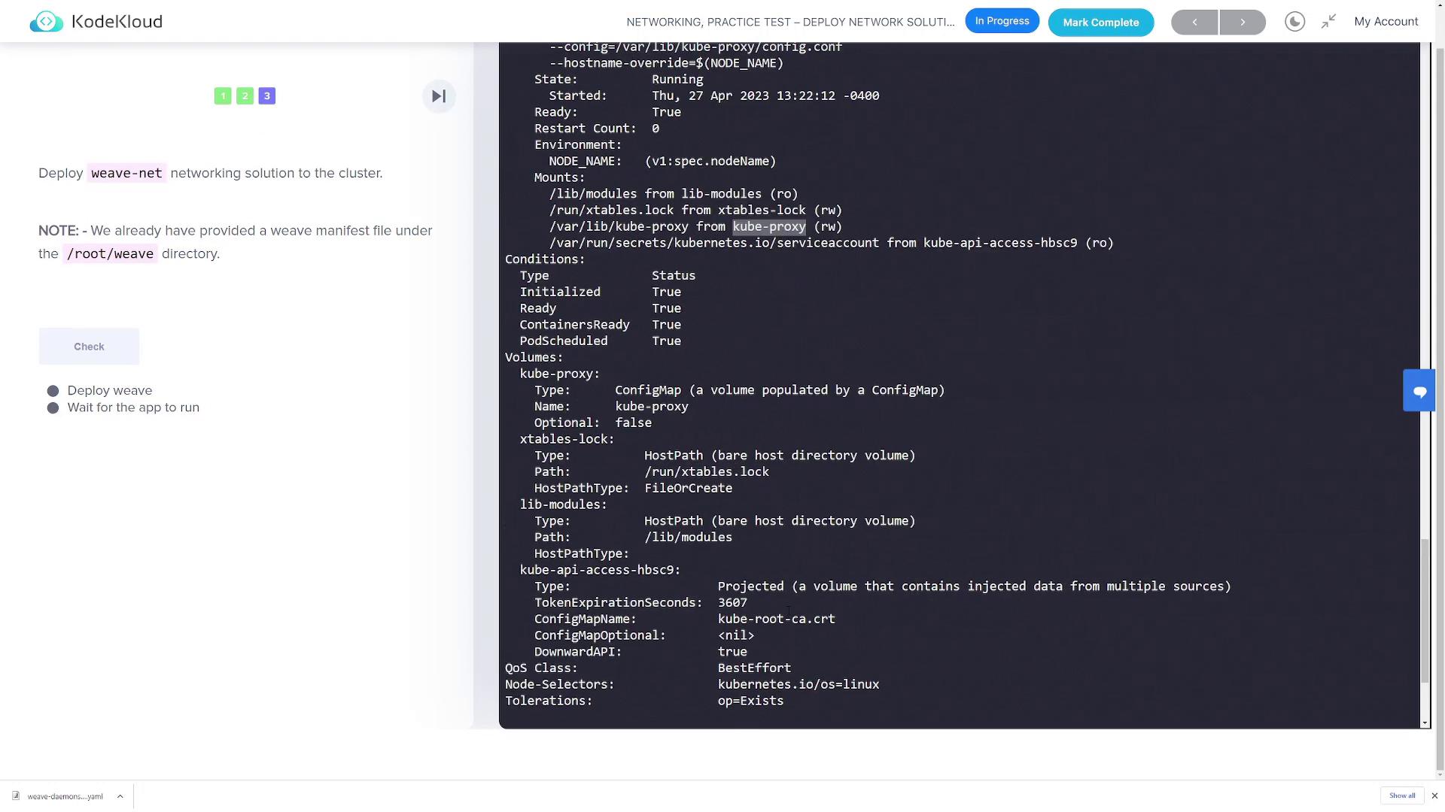1445x812 pixels.
Task: Expand the weave yaml download options chevron
Action: (120, 795)
